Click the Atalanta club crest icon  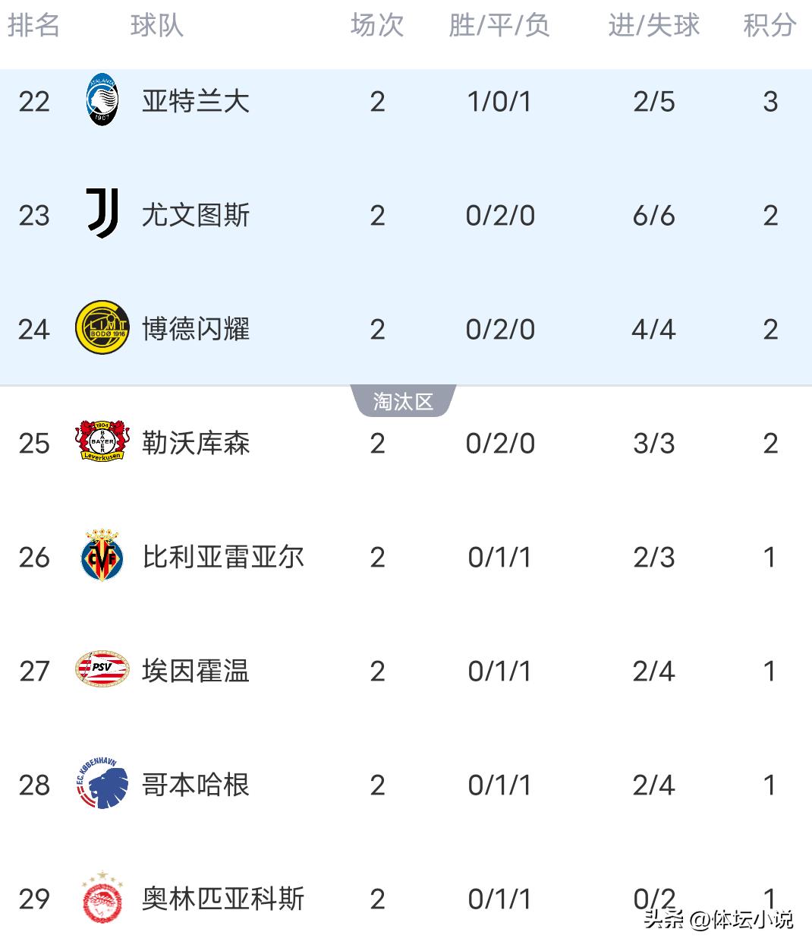click(102, 100)
